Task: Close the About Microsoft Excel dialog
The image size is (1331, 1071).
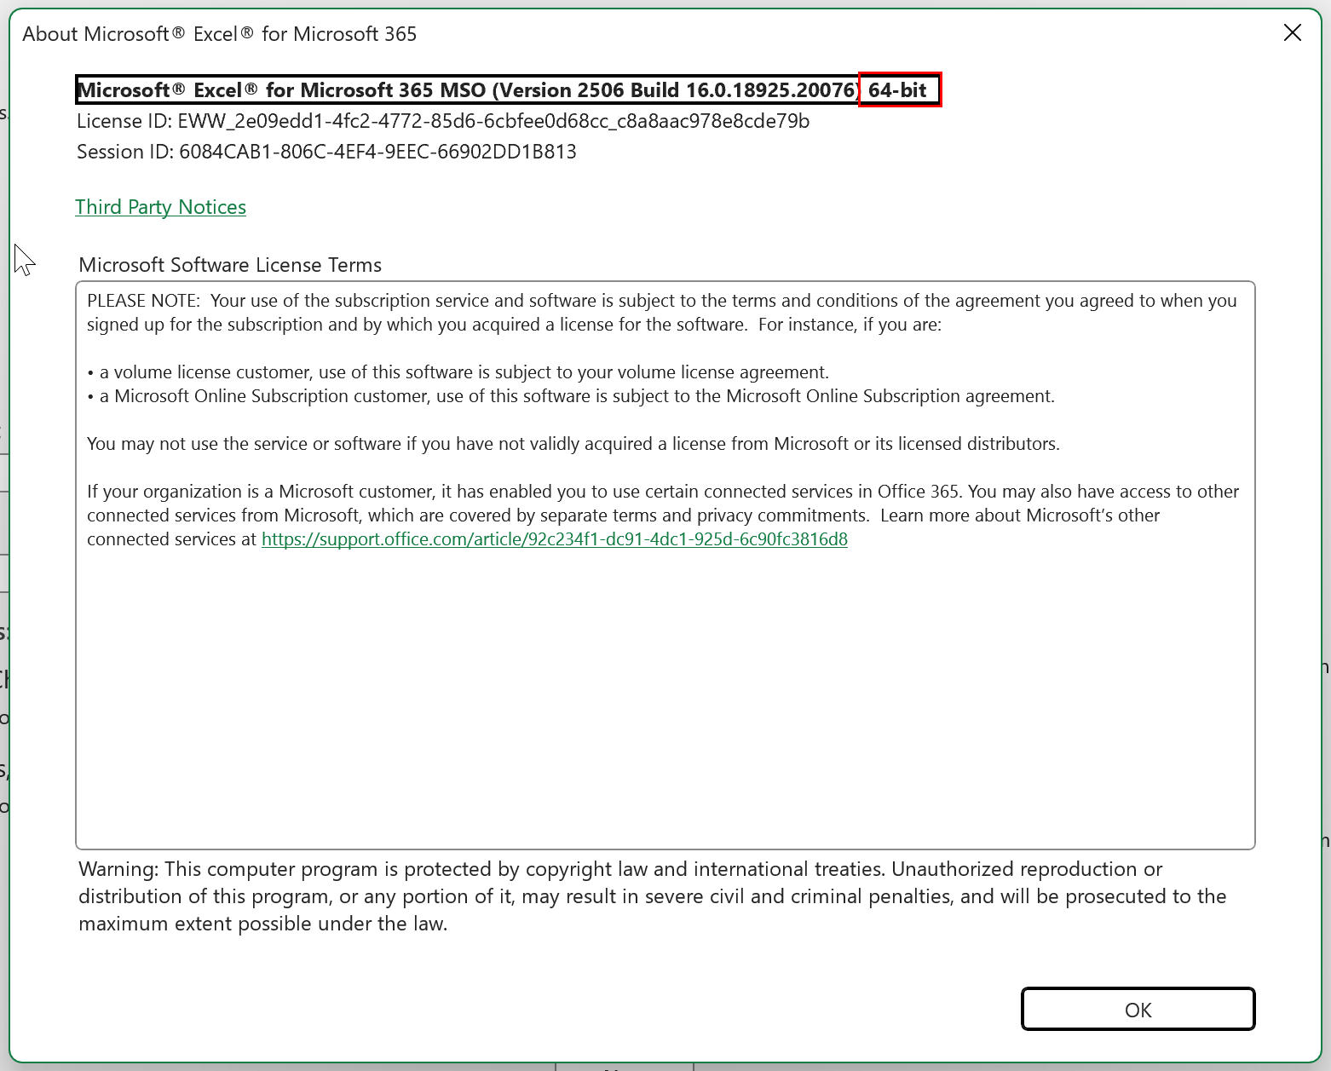Action: pos(1292,33)
